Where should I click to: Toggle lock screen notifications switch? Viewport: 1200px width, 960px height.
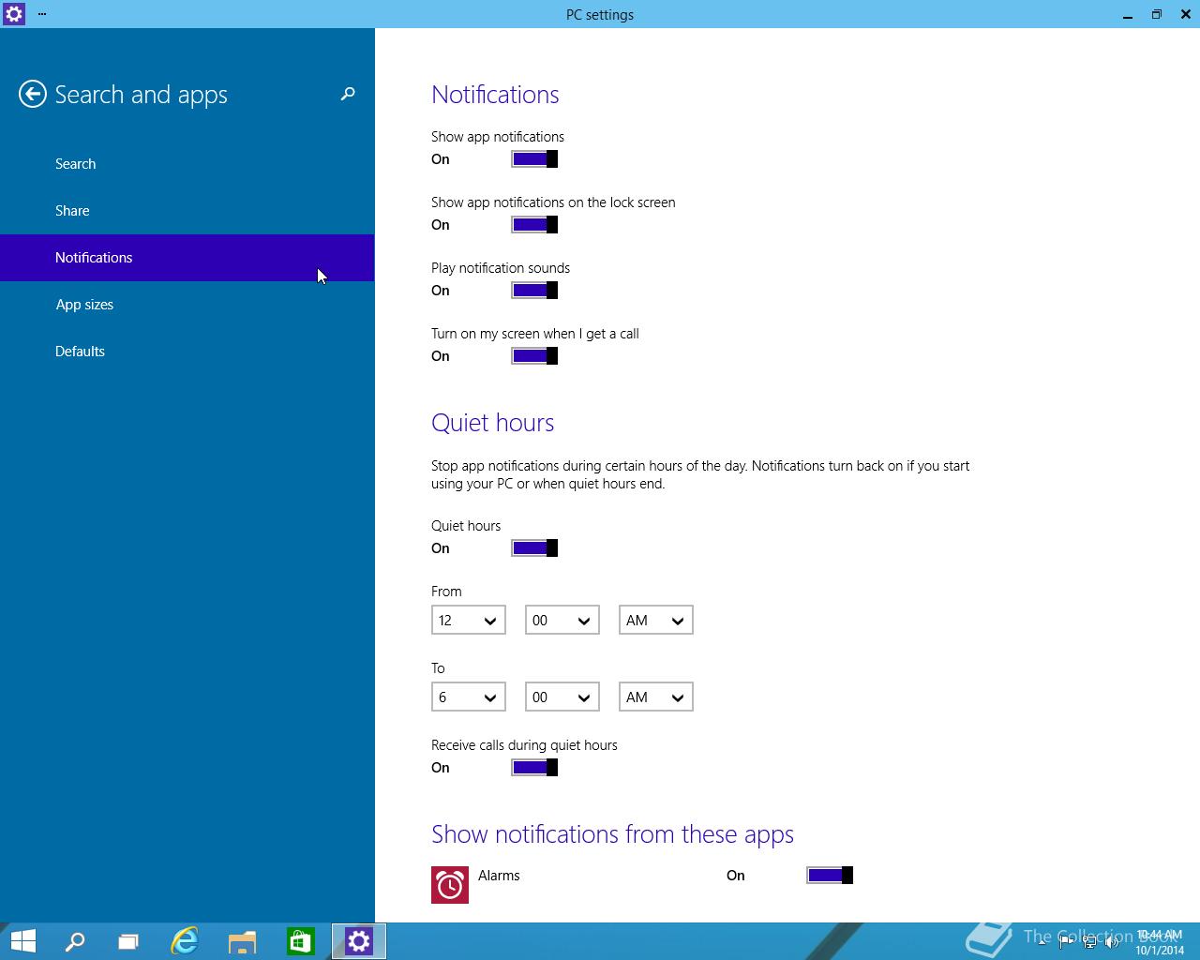(x=534, y=225)
